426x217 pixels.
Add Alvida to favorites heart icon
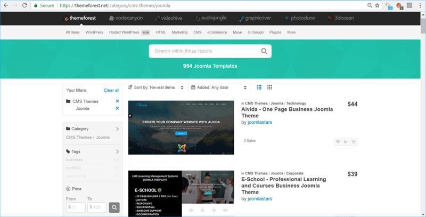pyautogui.click(x=338, y=142)
